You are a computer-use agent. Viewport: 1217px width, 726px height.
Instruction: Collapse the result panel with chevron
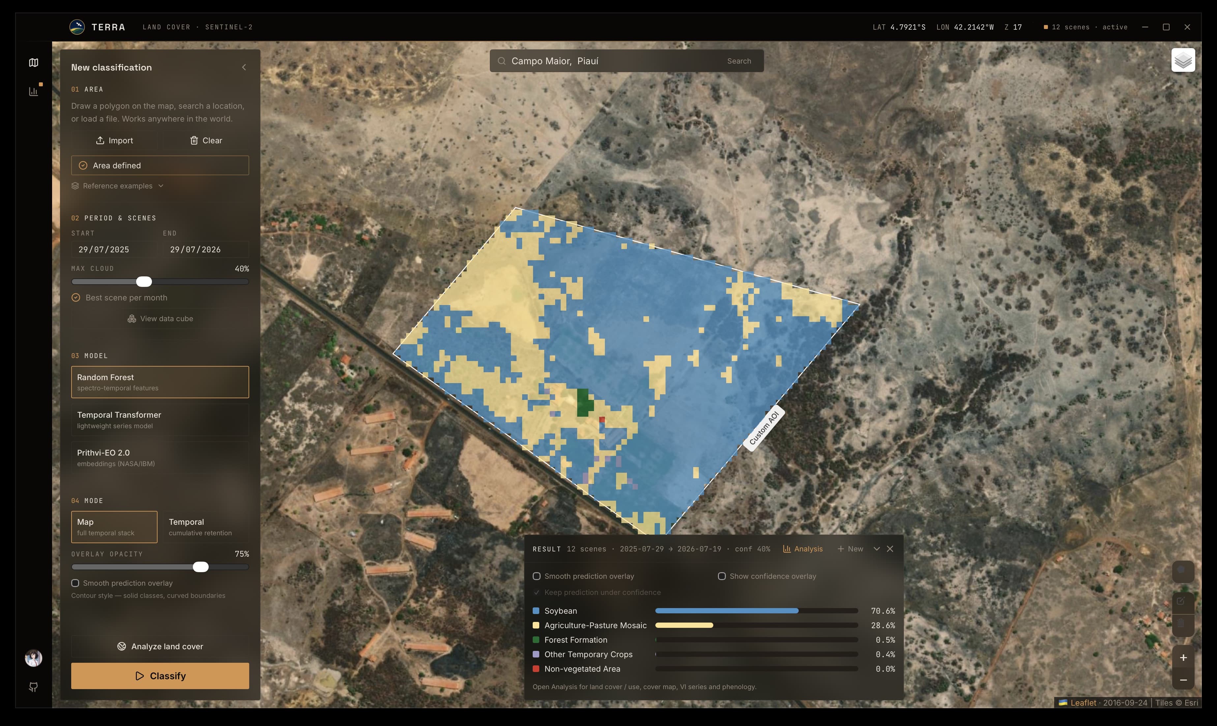click(876, 549)
